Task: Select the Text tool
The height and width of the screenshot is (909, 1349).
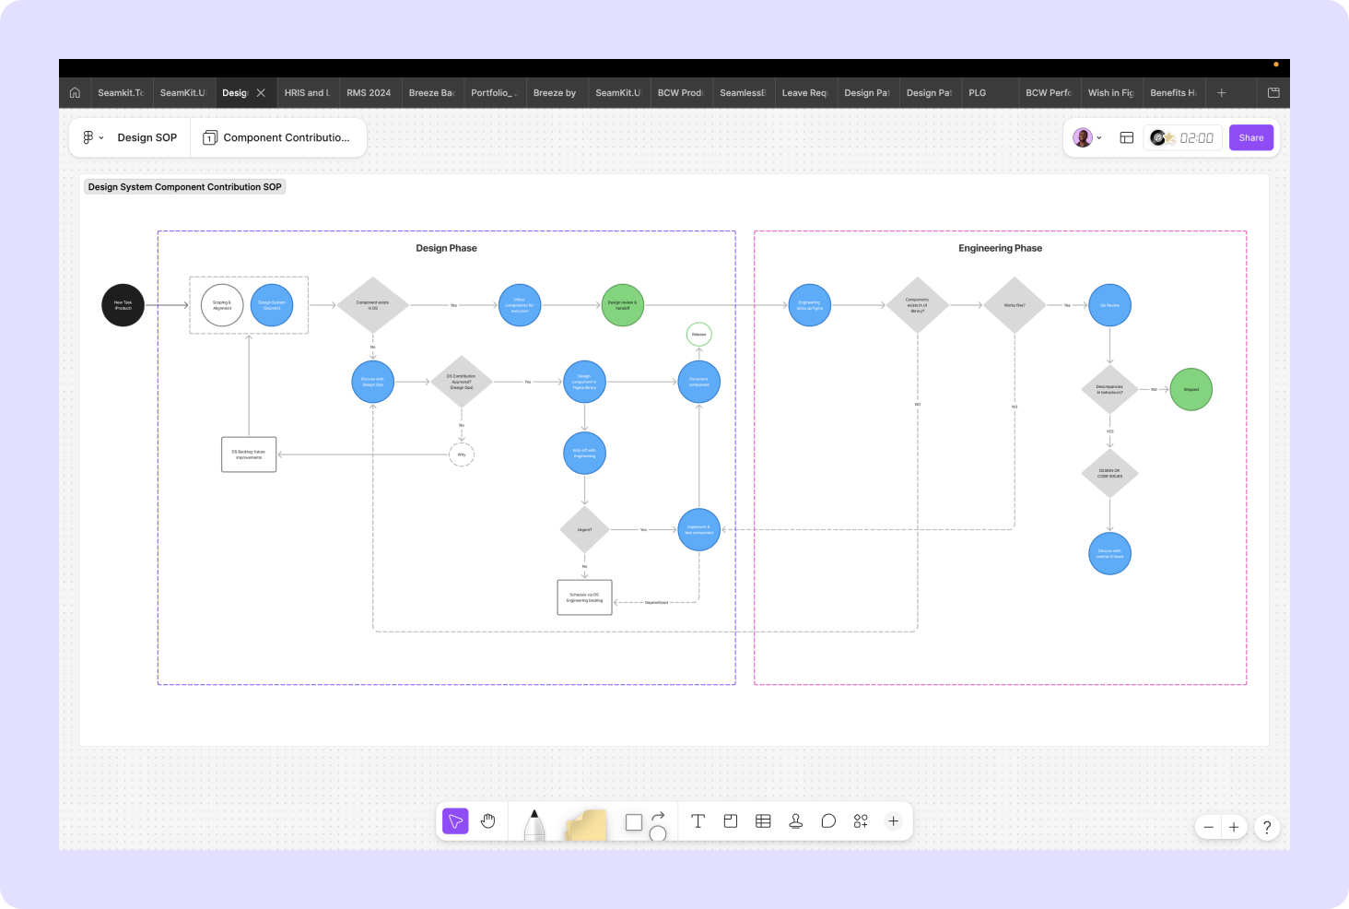Action: [x=698, y=821]
